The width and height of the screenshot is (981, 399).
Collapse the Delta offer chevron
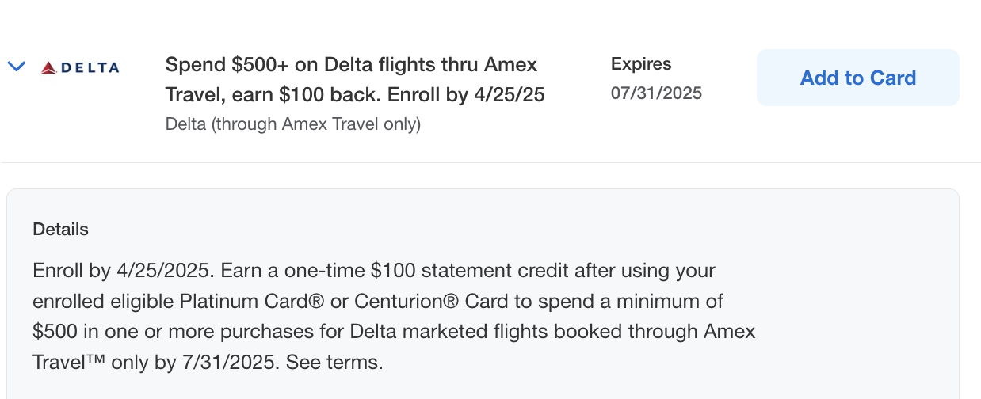point(17,66)
